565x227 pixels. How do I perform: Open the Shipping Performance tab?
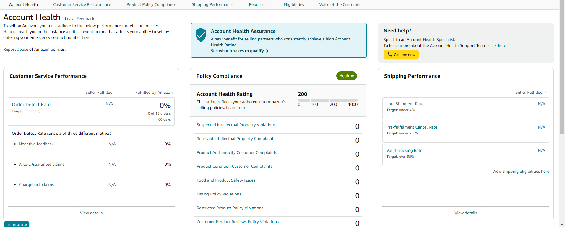pos(212,4)
